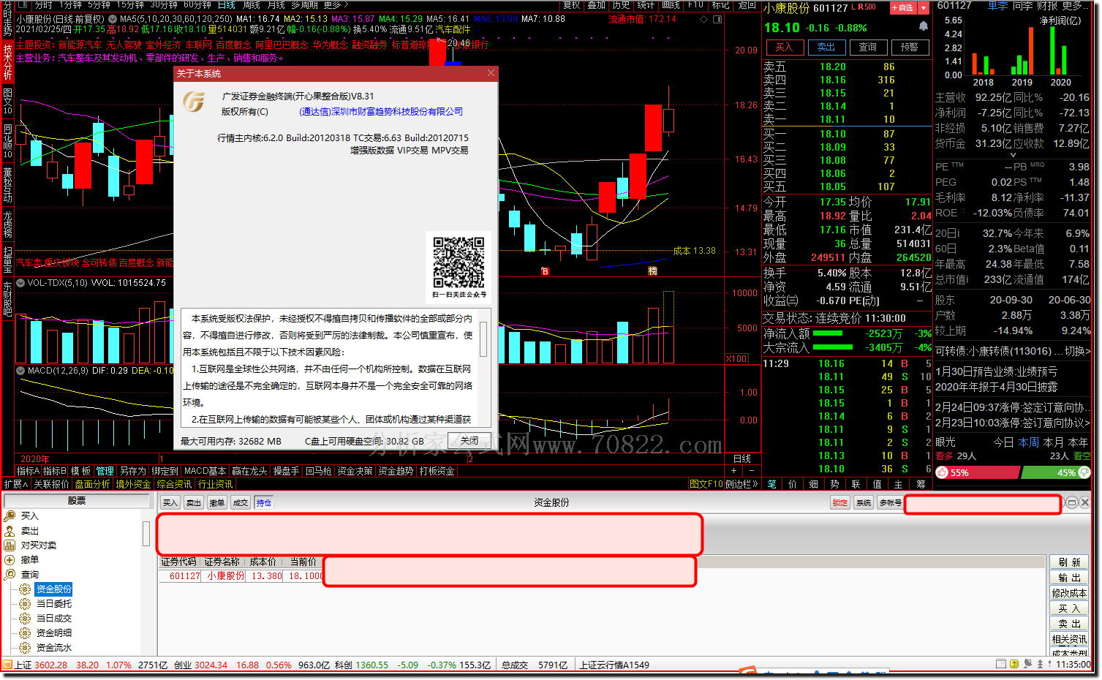Screen dimensions: 1102x680
Task: Toggle the MA5 indicator circle icon
Action: tap(113, 19)
